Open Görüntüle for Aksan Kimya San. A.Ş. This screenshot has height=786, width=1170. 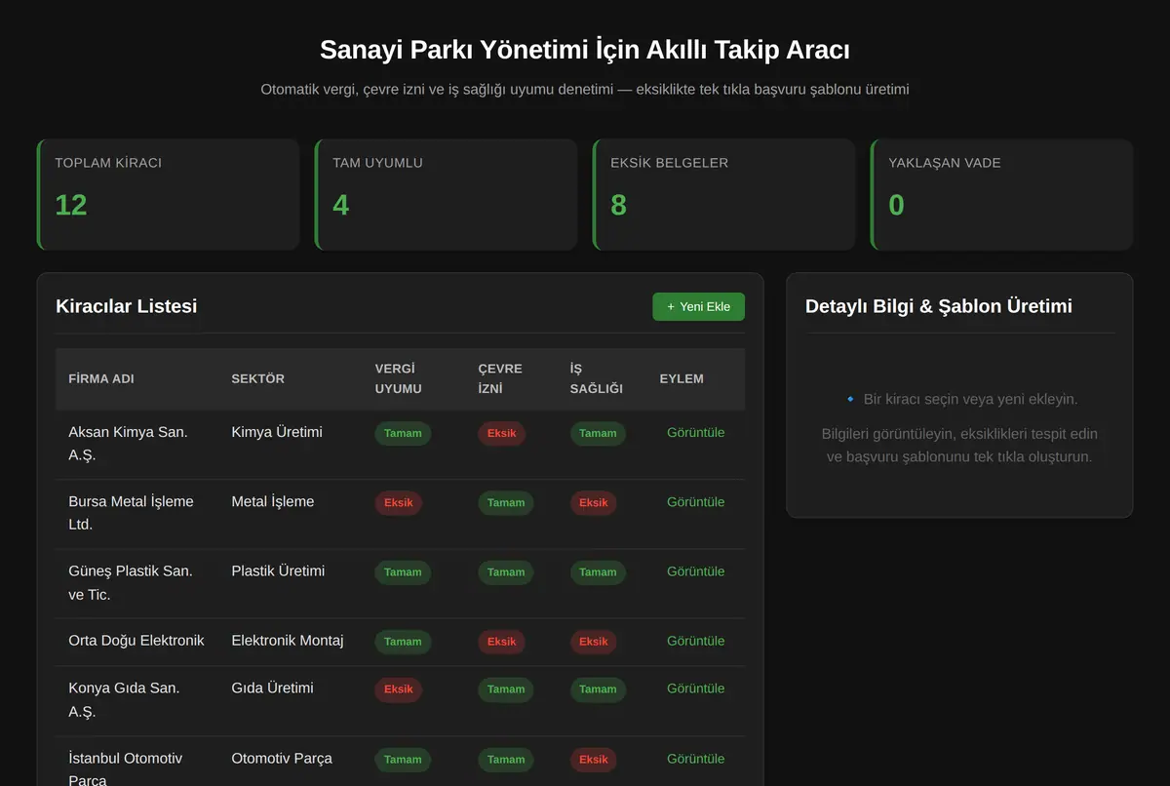pyautogui.click(x=695, y=432)
